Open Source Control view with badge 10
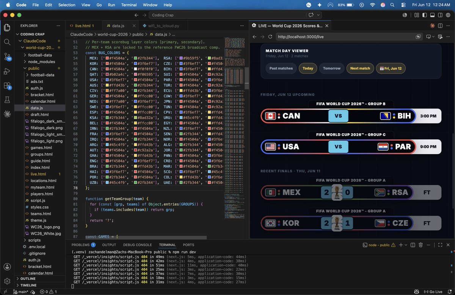The height and width of the screenshot is (295, 455). tap(7, 56)
